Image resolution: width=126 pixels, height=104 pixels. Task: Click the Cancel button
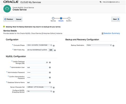[x=19, y=19]
